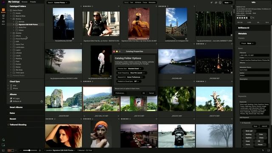Click thumbnail size minus icon
Image resolution: width=272 pixels, height=153 pixels.
point(20,150)
